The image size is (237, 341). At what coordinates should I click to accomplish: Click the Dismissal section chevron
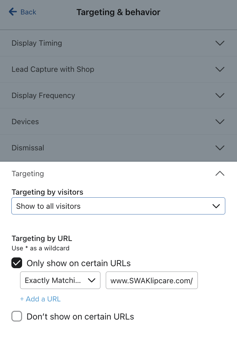[x=220, y=148]
